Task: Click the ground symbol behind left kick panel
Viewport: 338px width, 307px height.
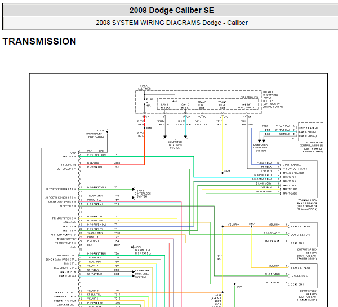Action: pos(108,131)
